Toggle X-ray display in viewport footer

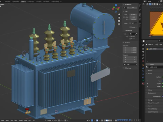102,120
